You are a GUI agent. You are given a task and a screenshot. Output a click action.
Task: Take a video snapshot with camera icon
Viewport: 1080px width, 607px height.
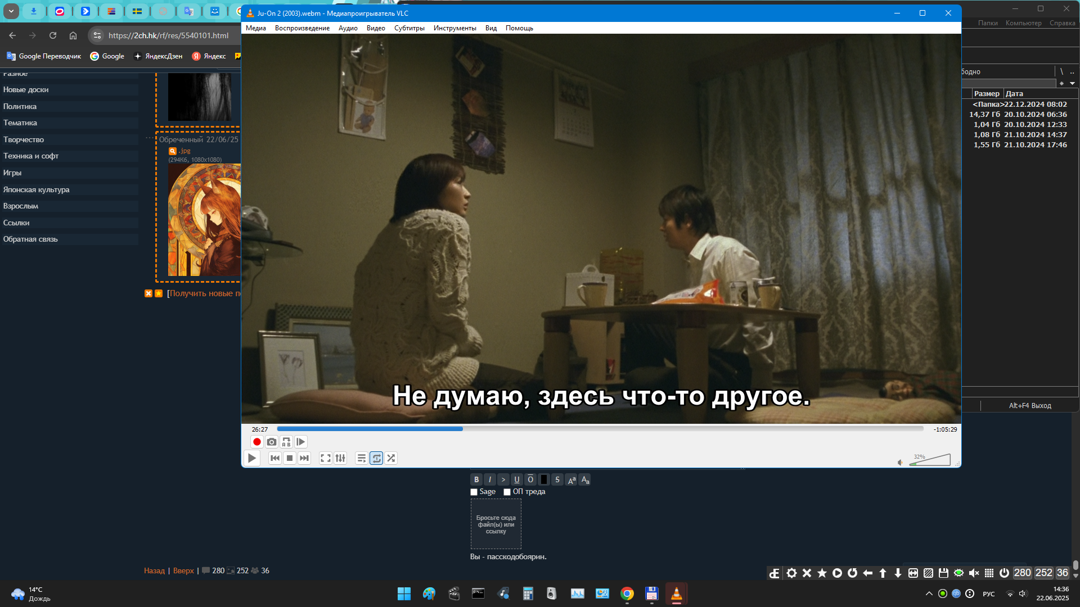click(x=272, y=442)
